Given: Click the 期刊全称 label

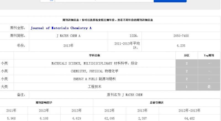Looking at the screenshot, I should pyautogui.click(x=18, y=28).
